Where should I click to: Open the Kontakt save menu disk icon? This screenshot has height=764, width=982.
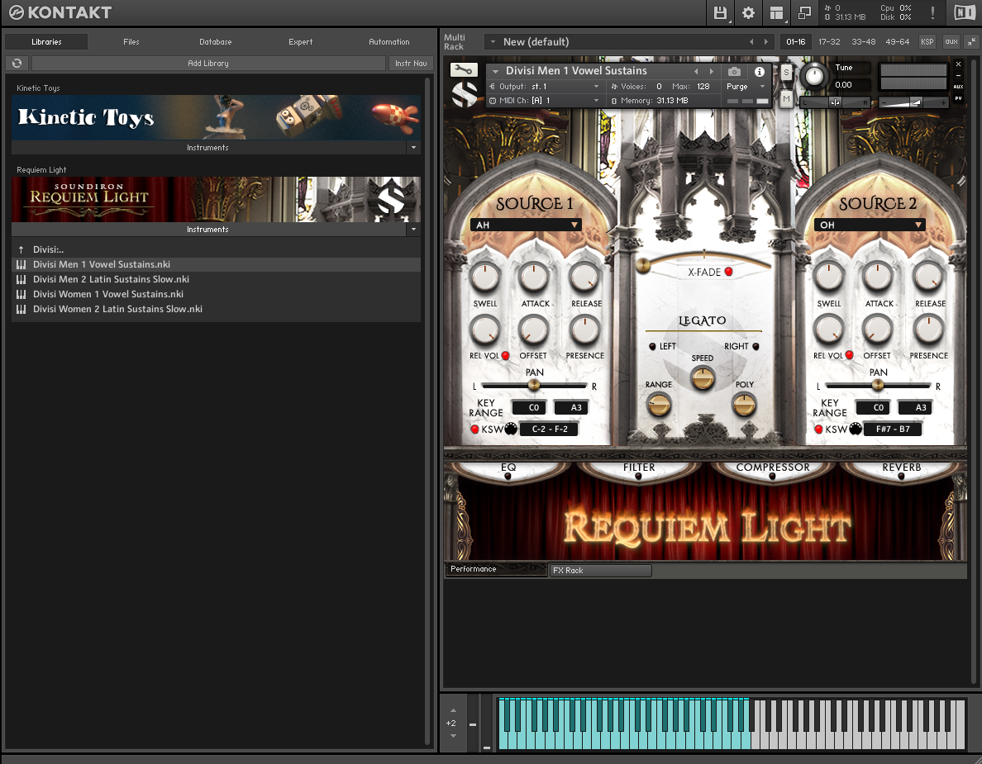[720, 12]
